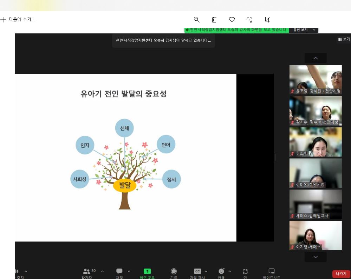This screenshot has width=351, height=279.
Task: Open the 보기 view menu
Action: 344,39
